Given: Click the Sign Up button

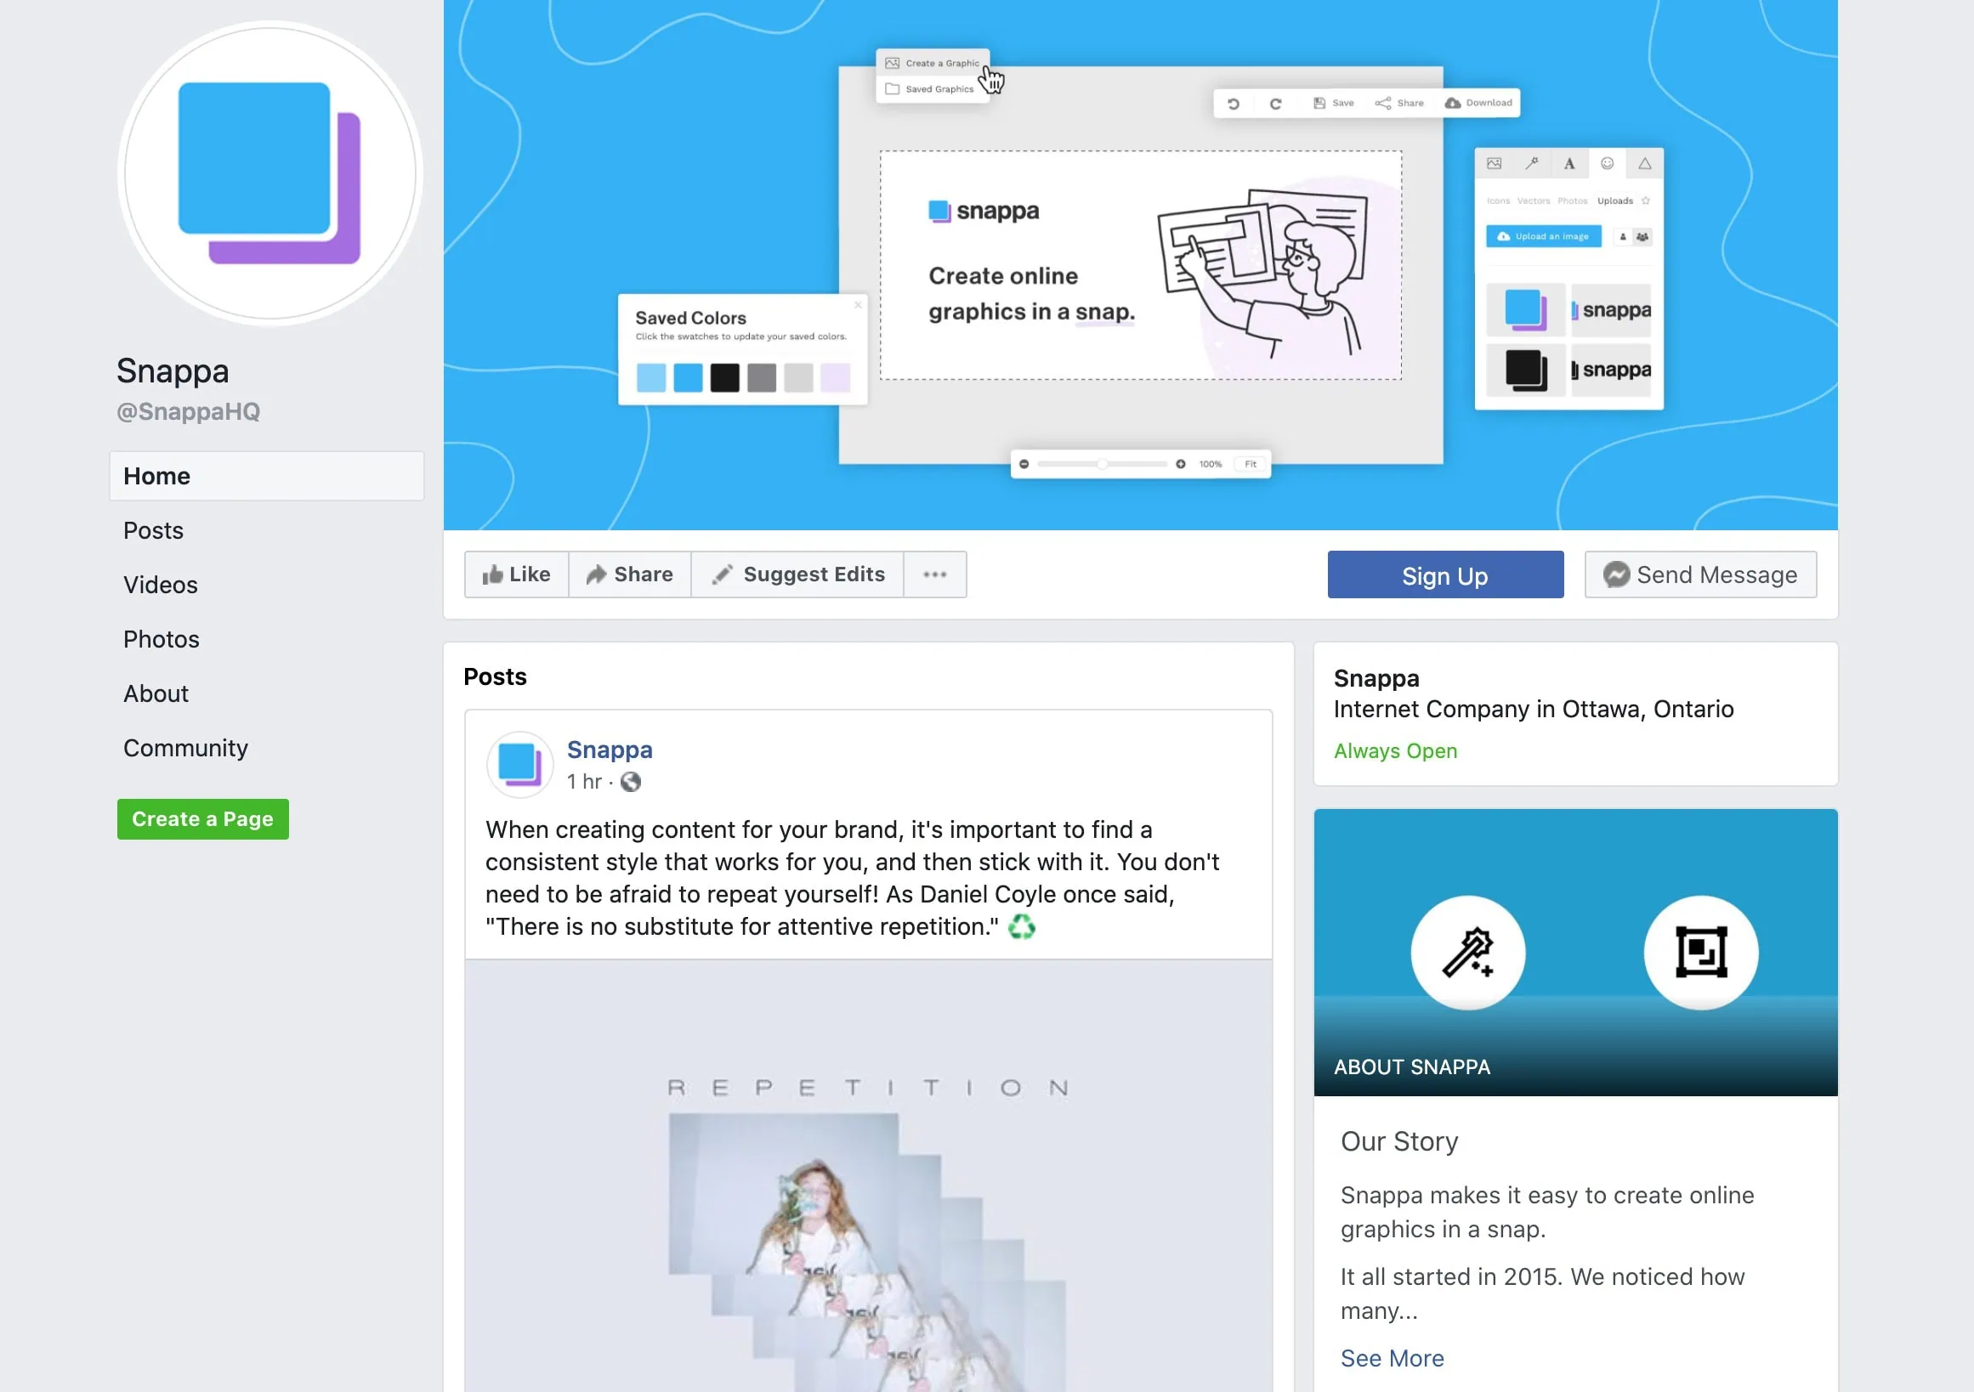Looking at the screenshot, I should (x=1444, y=574).
